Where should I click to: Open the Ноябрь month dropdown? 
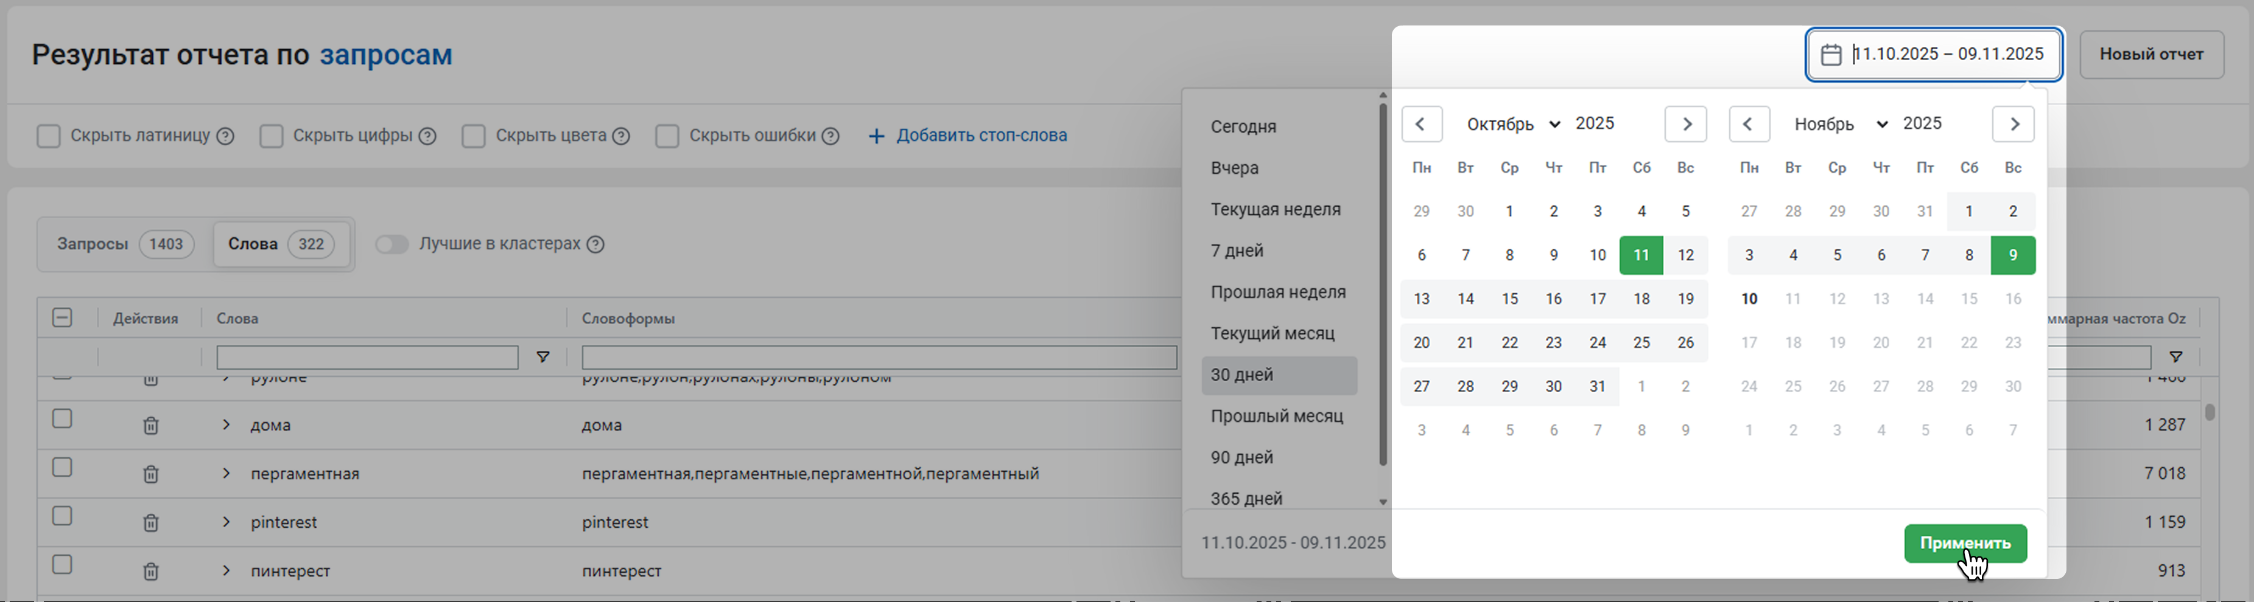[x=1840, y=124]
